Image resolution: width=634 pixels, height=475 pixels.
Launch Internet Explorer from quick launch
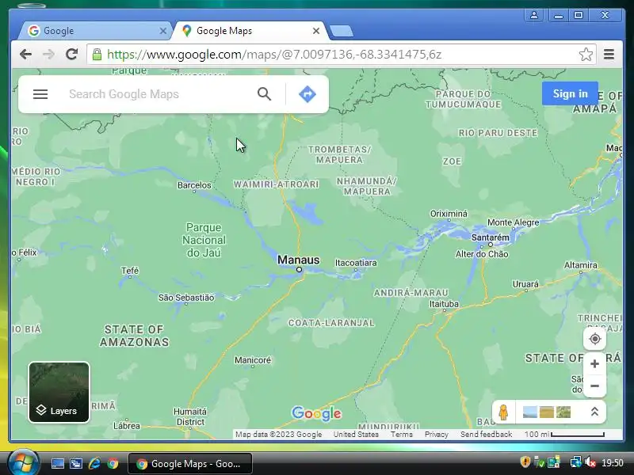pos(94,463)
